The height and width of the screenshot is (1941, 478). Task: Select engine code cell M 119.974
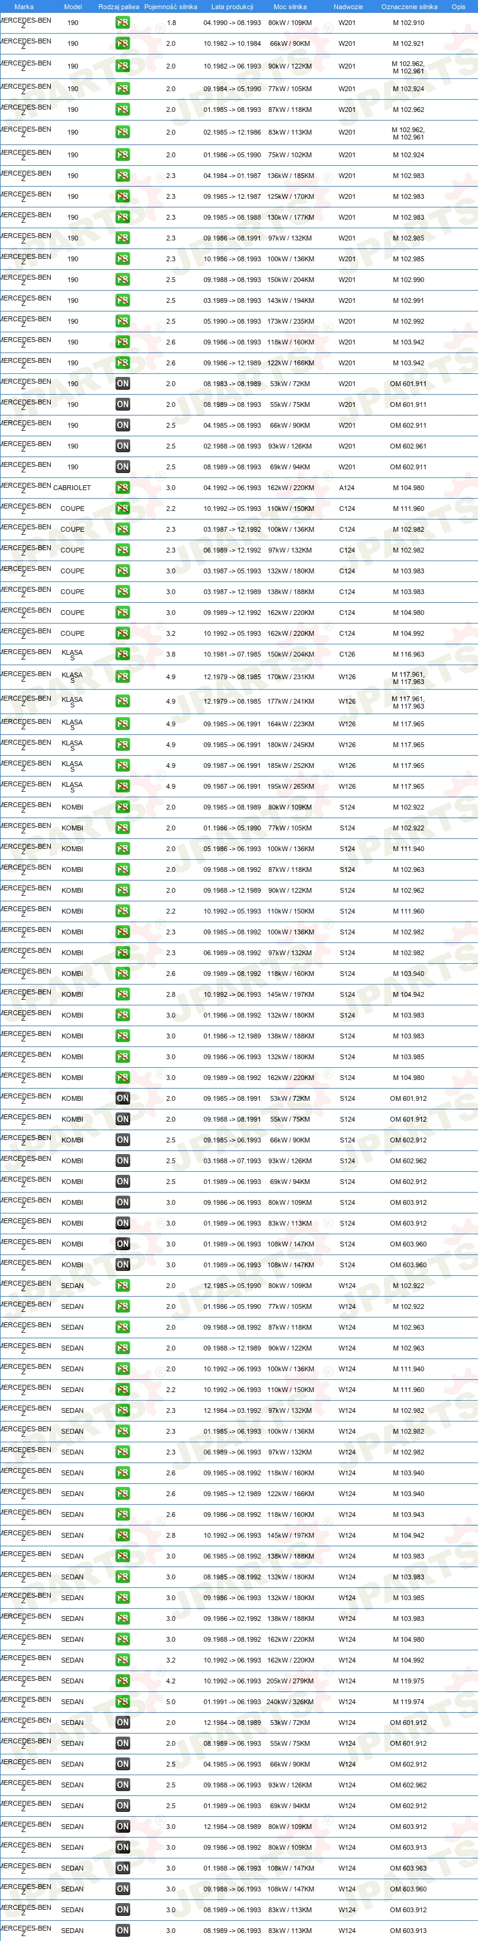point(408,1702)
